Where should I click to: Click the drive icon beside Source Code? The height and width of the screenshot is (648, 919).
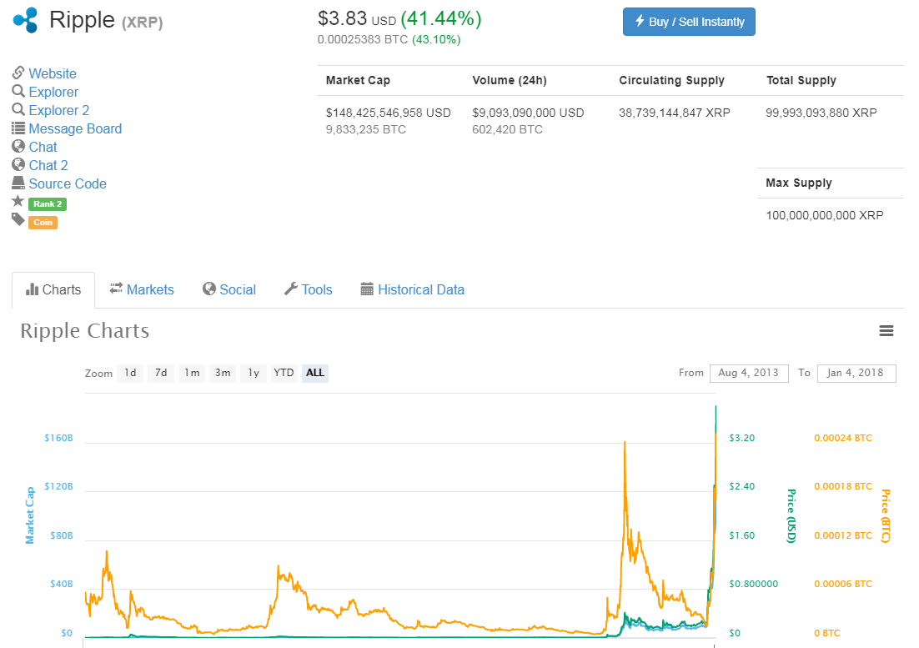tap(18, 183)
